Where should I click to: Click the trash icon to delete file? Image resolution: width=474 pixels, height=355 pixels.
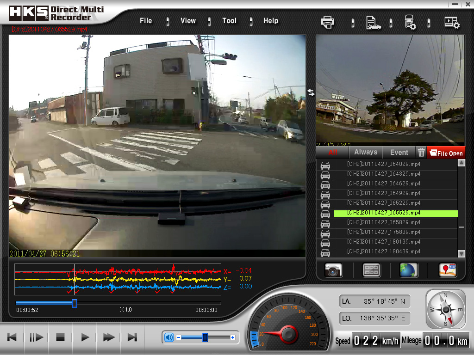coord(421,153)
